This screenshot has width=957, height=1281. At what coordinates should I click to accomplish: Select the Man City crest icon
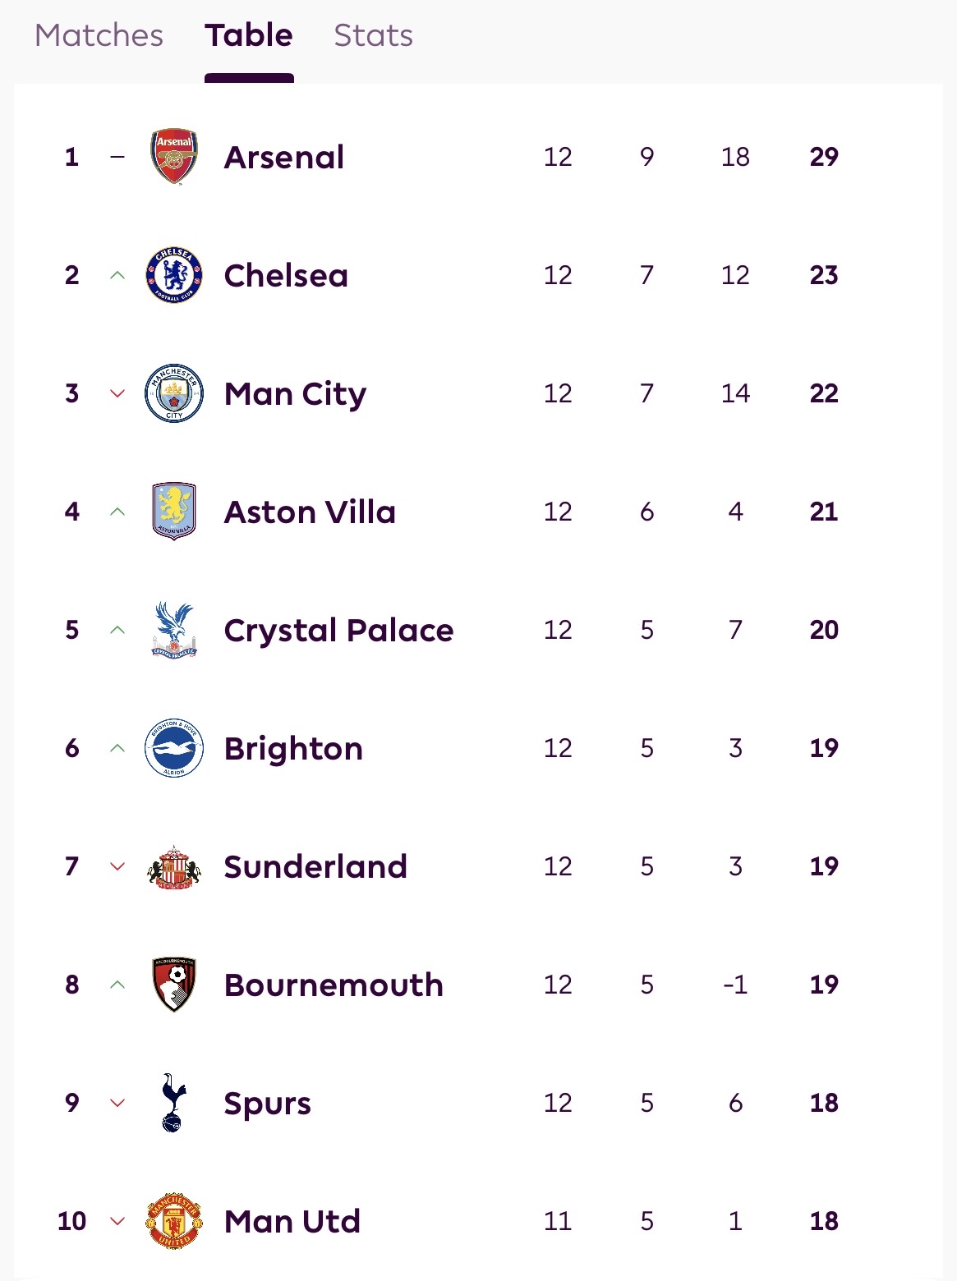click(174, 393)
